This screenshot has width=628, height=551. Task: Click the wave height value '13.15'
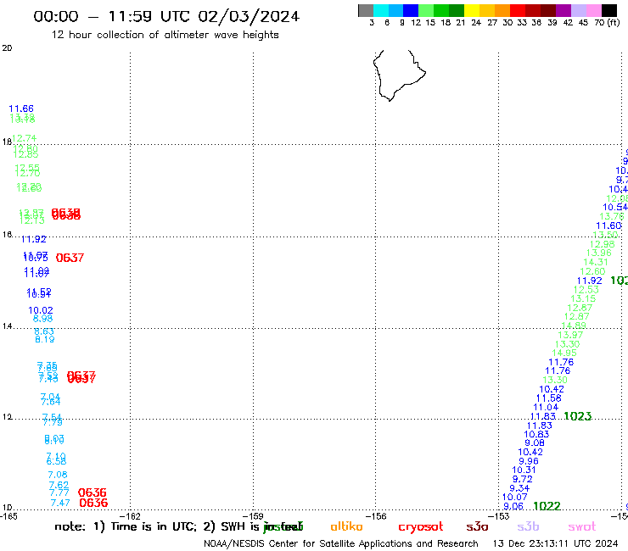[583, 298]
